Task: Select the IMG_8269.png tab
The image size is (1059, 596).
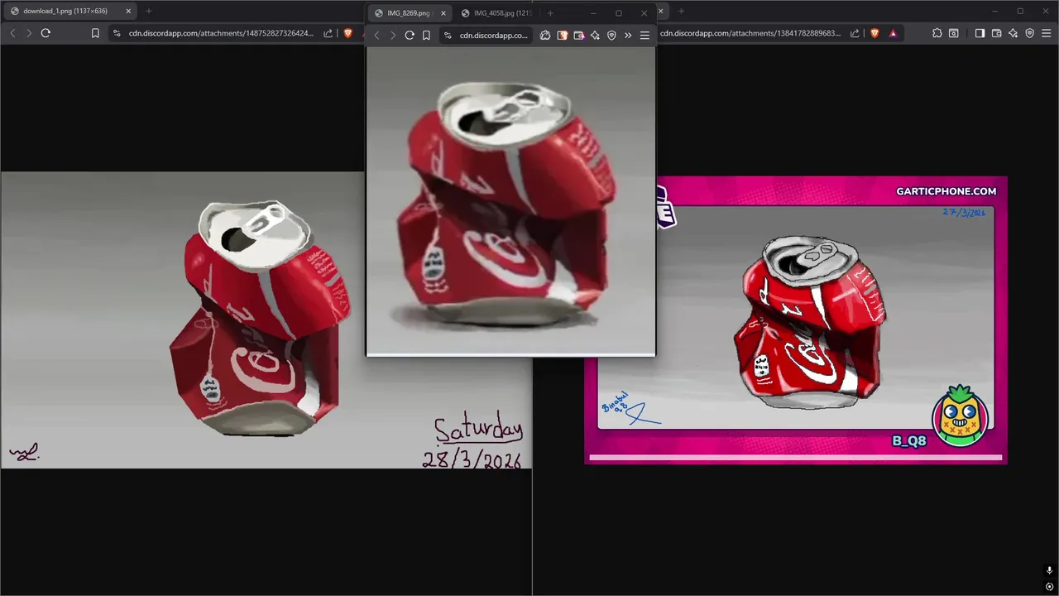Action: (410, 13)
